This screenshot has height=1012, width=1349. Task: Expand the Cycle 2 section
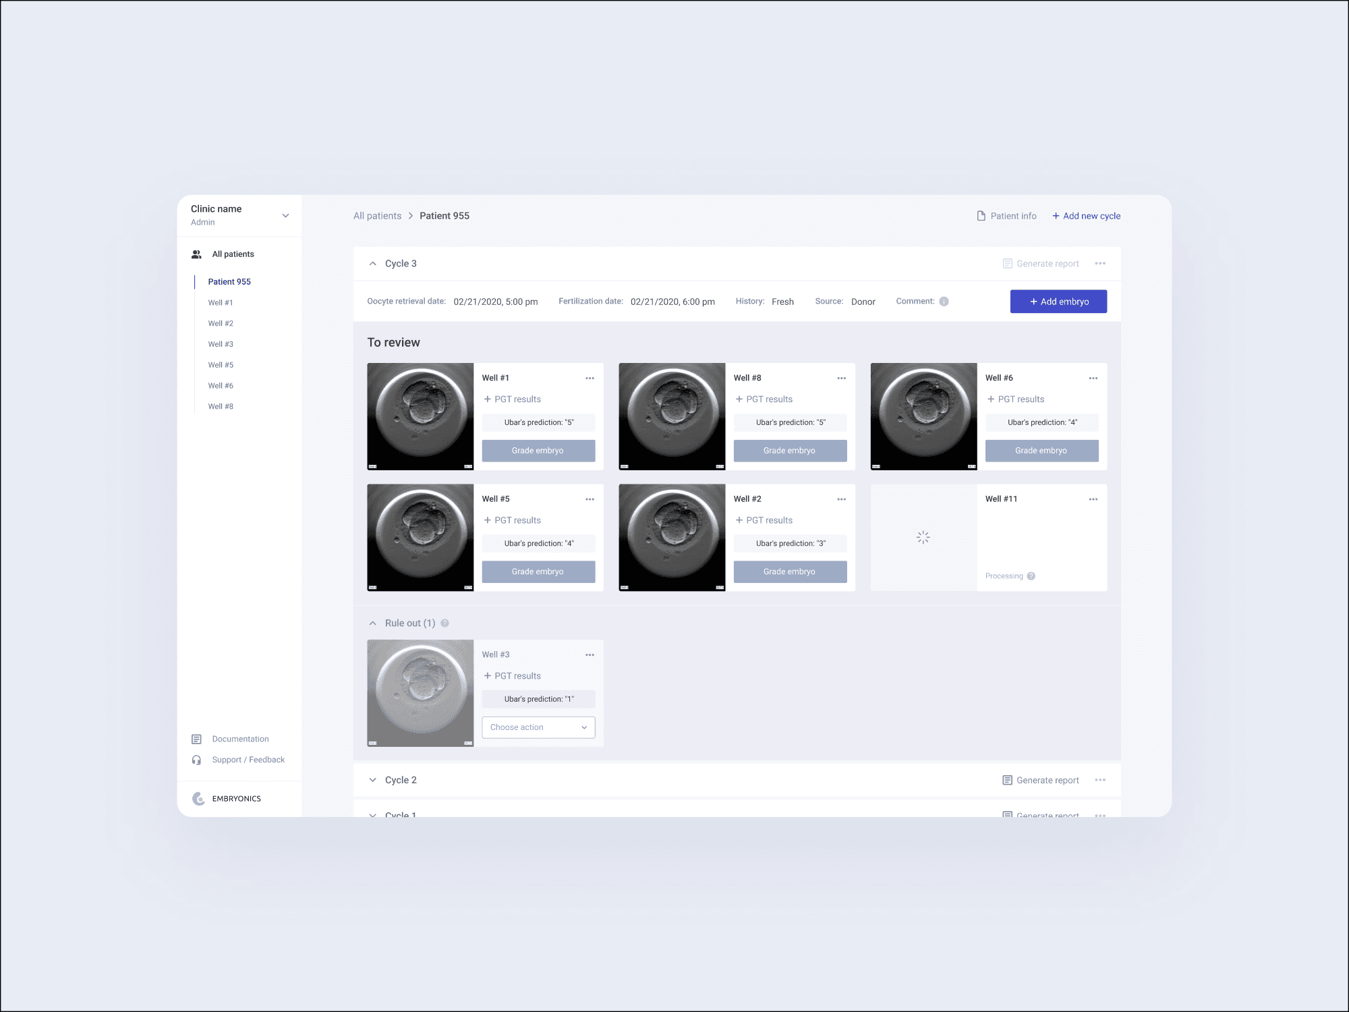(x=373, y=780)
